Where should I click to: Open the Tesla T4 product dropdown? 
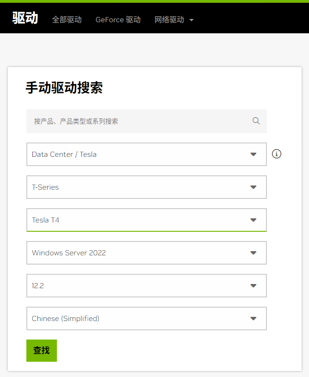coord(139,220)
